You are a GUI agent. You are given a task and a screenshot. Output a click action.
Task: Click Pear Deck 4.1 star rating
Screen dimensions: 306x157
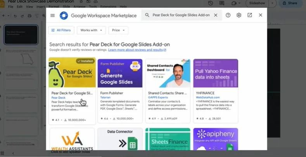click(55, 120)
